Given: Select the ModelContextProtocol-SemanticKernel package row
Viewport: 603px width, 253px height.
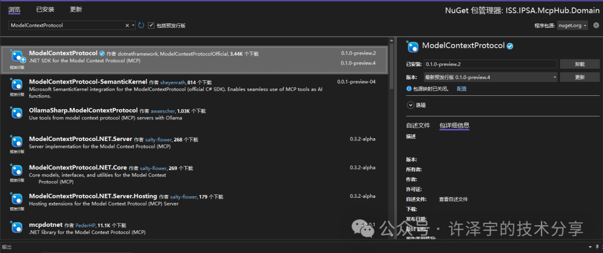Looking at the screenshot, I should (x=194, y=89).
